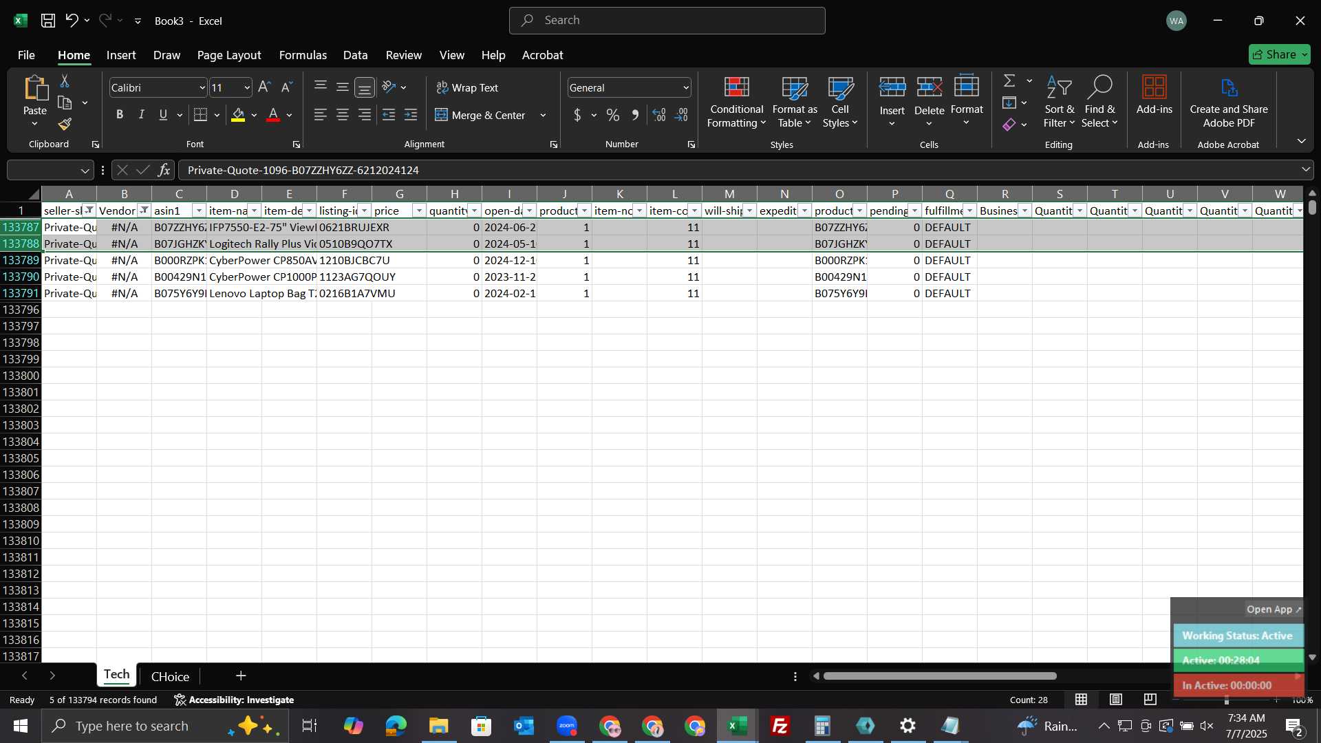1321x743 pixels.
Task: Open the Vendor column filter button
Action: pos(144,211)
